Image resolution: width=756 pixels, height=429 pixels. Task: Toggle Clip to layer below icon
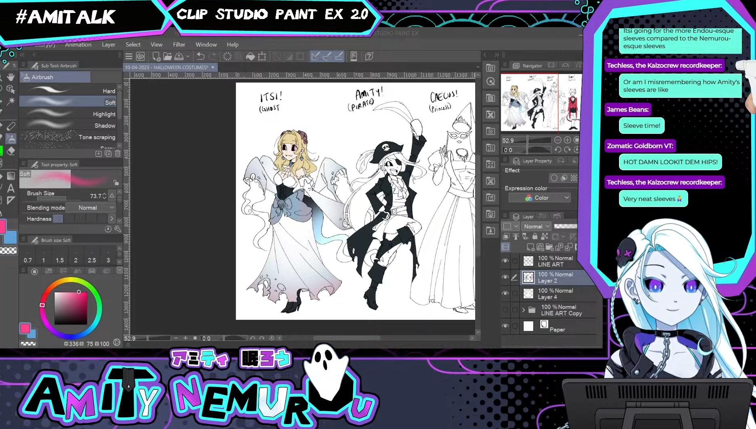(x=506, y=237)
